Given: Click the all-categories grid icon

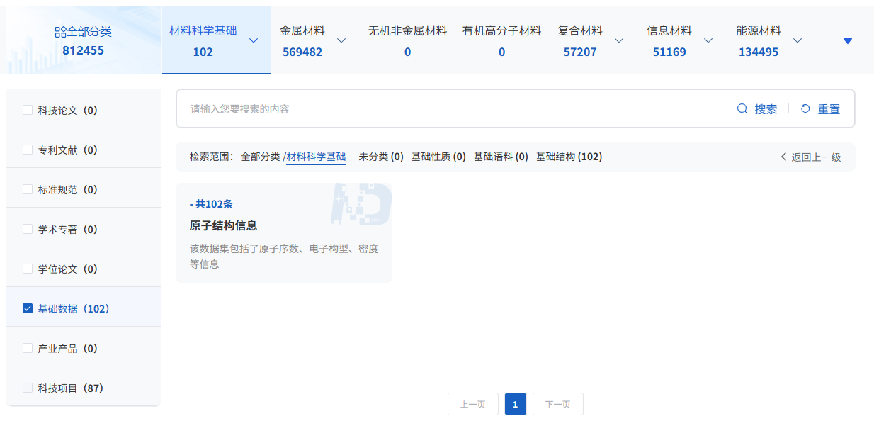Looking at the screenshot, I should pyautogui.click(x=60, y=32).
